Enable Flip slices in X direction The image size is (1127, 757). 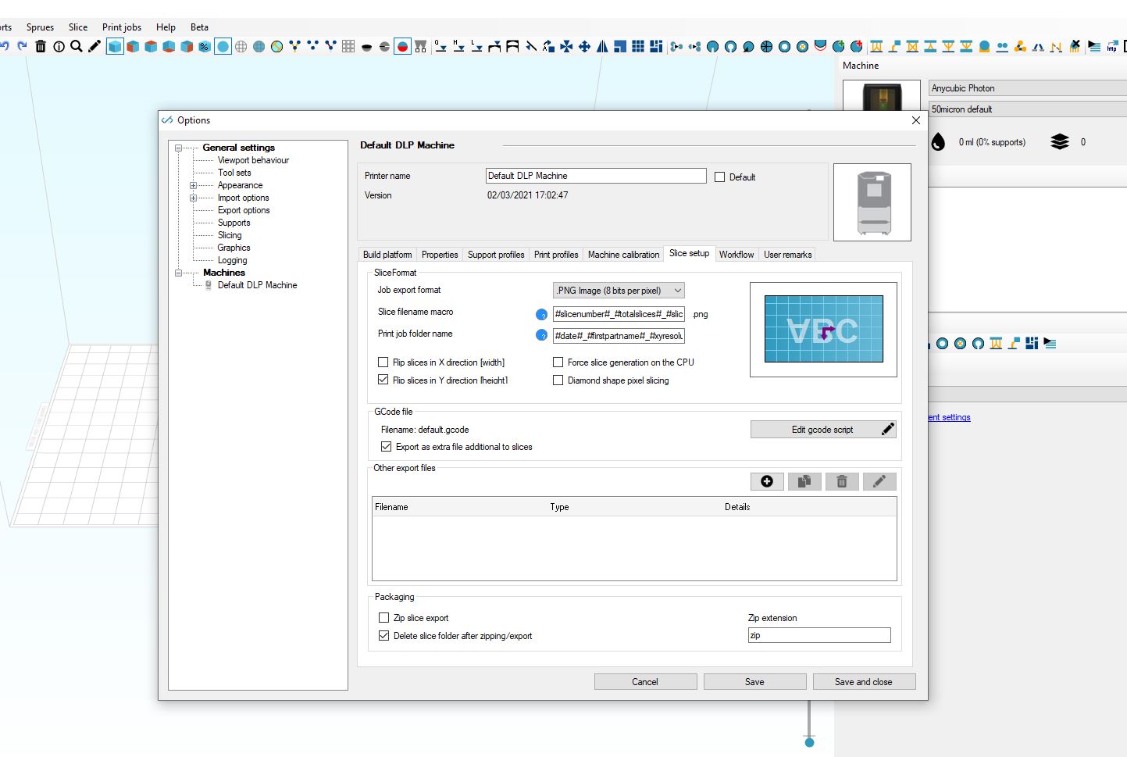point(383,362)
